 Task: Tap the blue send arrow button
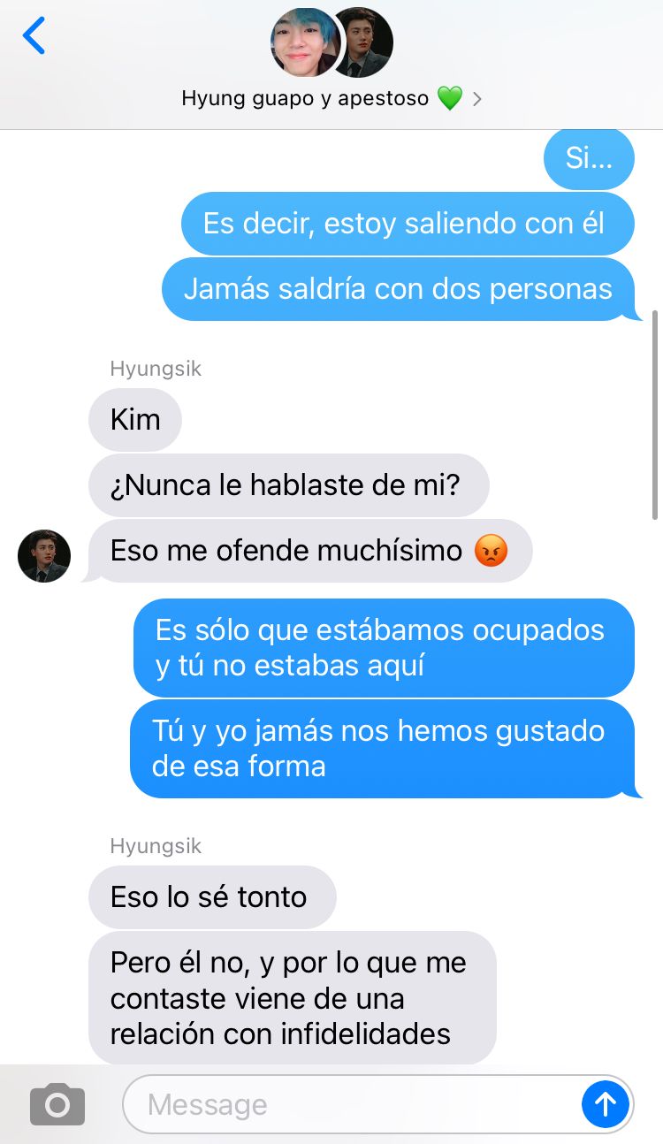point(606,1103)
